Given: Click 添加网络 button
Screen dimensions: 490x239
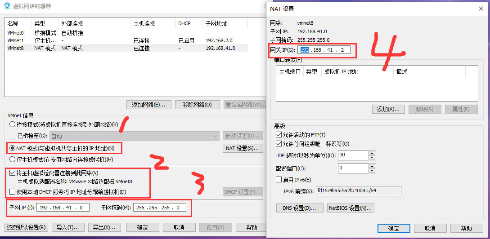Looking at the screenshot, I should coord(148,105).
